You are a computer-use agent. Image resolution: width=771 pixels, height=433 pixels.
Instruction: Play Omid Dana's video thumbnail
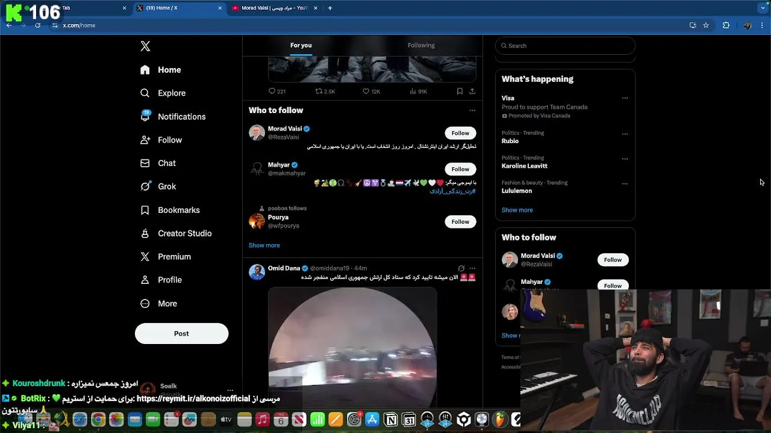pyautogui.click(x=352, y=347)
